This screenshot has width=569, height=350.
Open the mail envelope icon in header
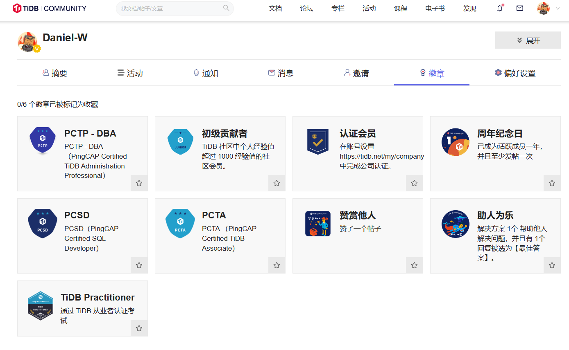pos(519,8)
